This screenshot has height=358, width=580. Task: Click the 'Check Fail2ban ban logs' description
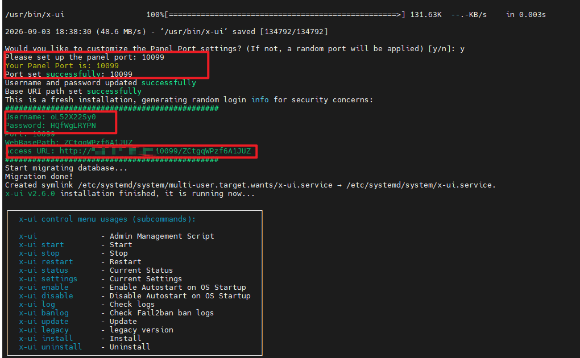[161, 313]
